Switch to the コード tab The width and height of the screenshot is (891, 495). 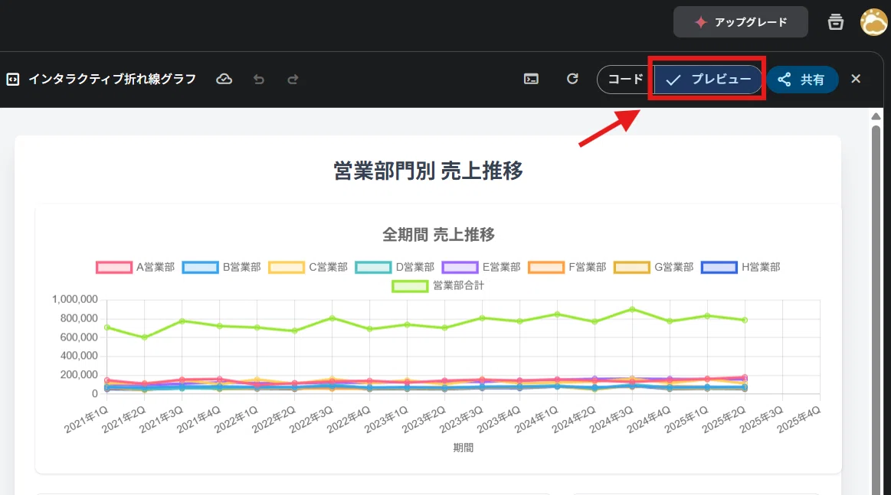pyautogui.click(x=625, y=79)
